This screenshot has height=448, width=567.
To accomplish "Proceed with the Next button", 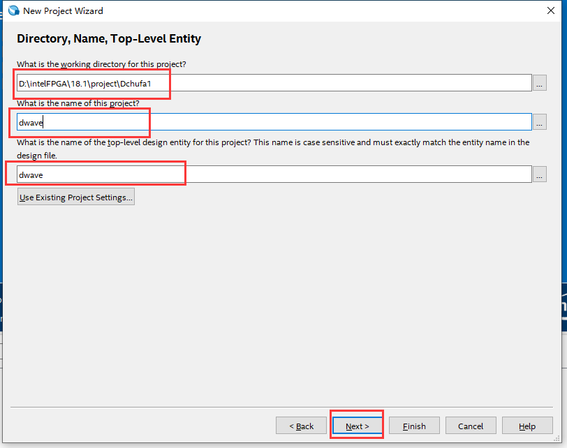I will click(358, 426).
